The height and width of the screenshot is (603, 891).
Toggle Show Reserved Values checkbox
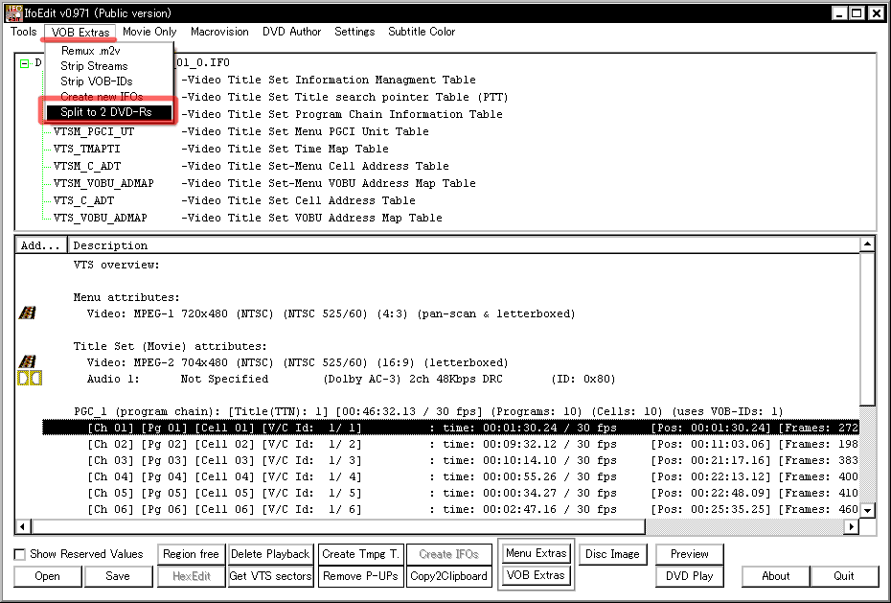[x=20, y=554]
